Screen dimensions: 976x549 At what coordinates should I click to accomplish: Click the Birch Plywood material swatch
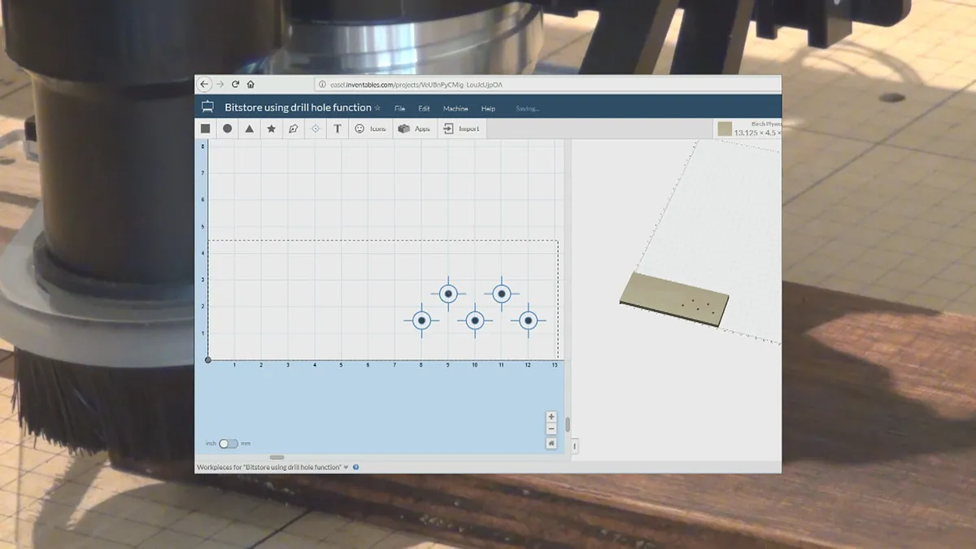(725, 129)
